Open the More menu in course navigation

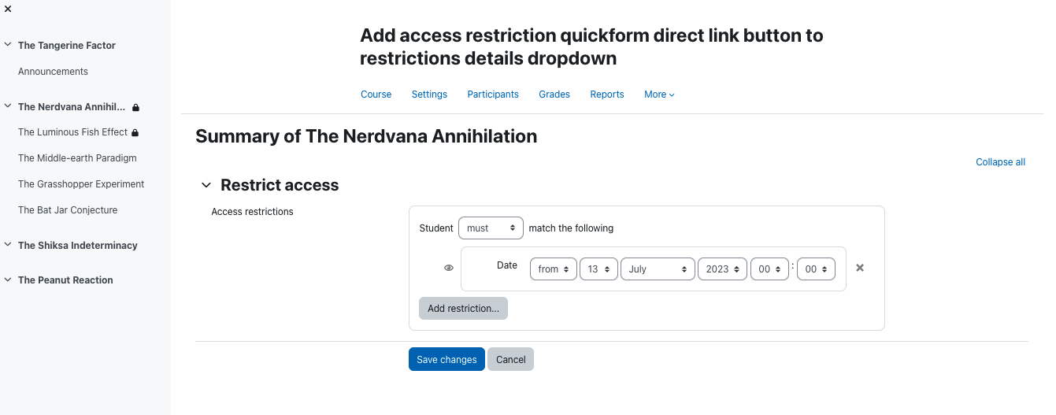tap(659, 94)
